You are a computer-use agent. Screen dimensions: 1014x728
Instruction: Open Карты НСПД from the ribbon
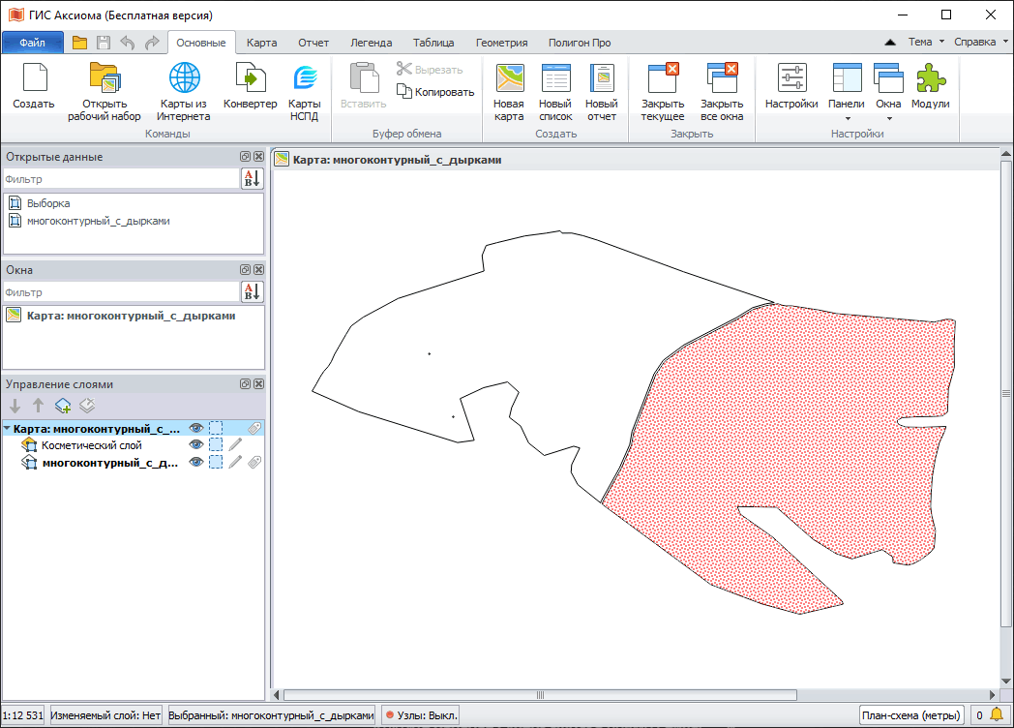pos(305,92)
